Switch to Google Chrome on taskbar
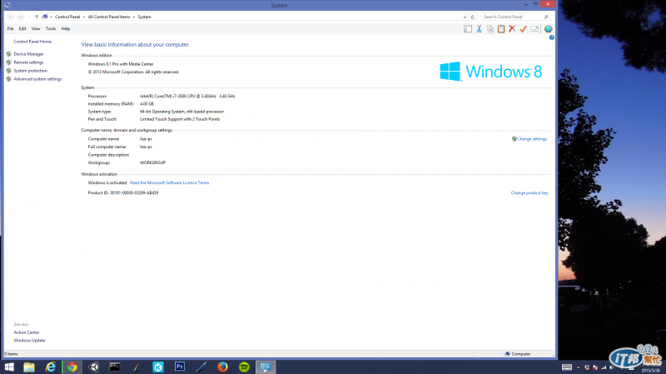Screen dimensions: 666x374 point(72,367)
